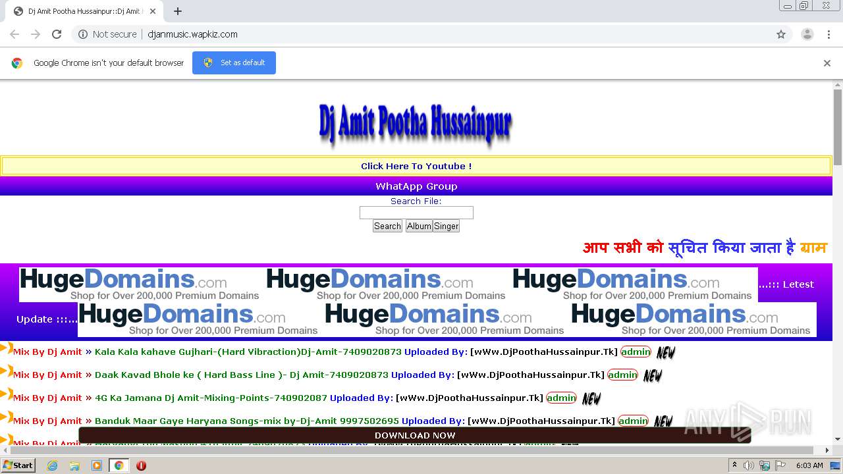Click admin badge on Daak Kavad row
Screen dimensions: 843x474
pyautogui.click(x=622, y=375)
